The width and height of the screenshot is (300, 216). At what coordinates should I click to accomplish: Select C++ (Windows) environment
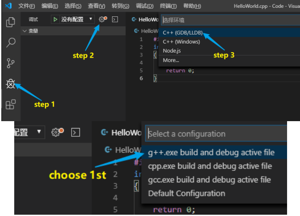[229, 42]
